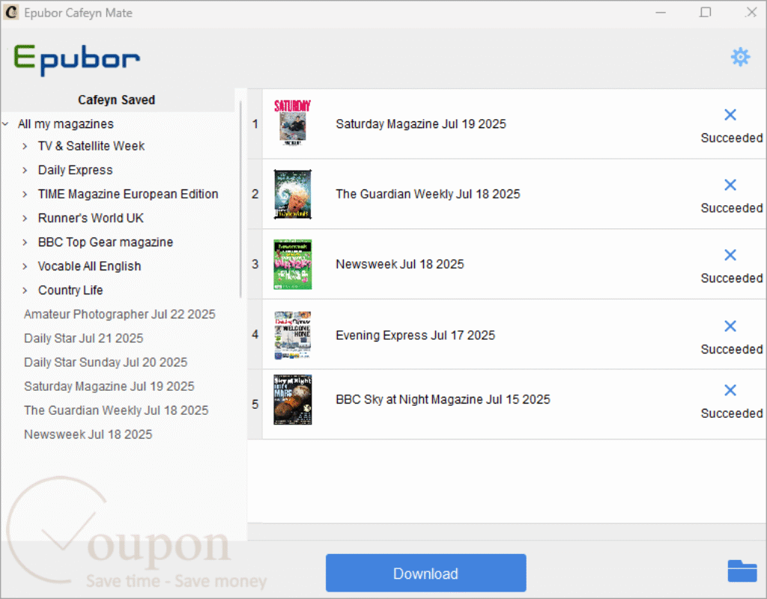Click the title bar app icon
The image size is (767, 599).
(x=12, y=12)
